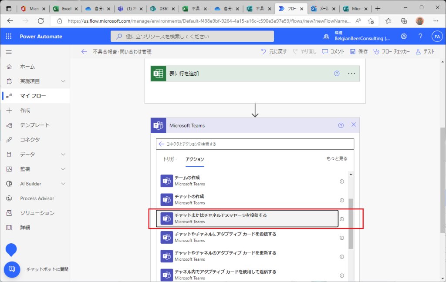The width and height of the screenshot is (446, 282).
Task: Open the browser favorites list icon
Action: (388, 21)
